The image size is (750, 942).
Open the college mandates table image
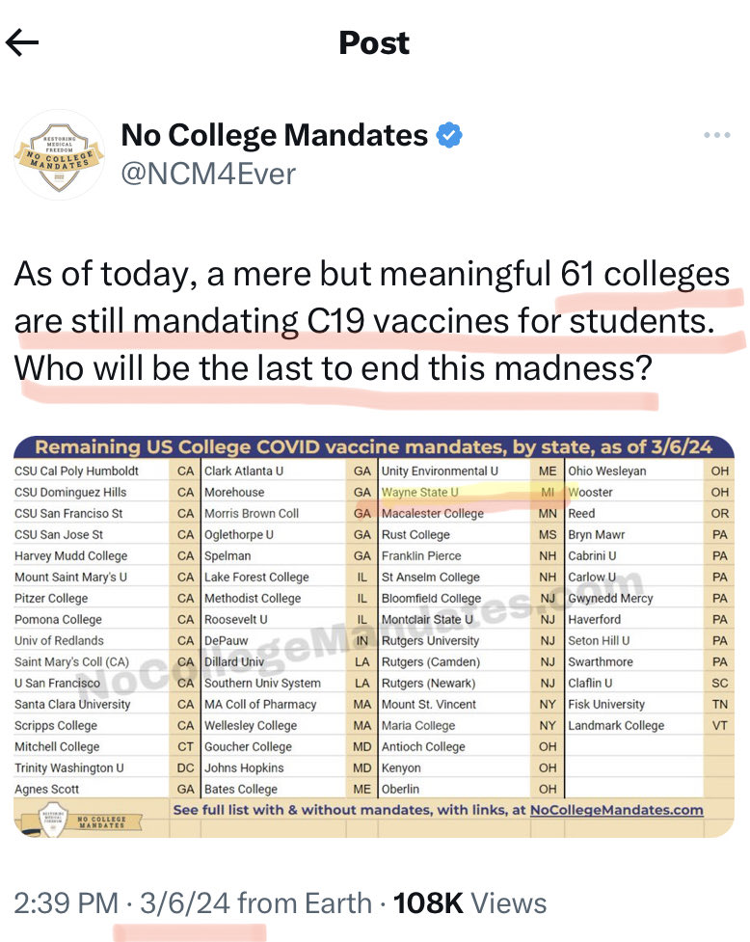pyautogui.click(x=374, y=636)
